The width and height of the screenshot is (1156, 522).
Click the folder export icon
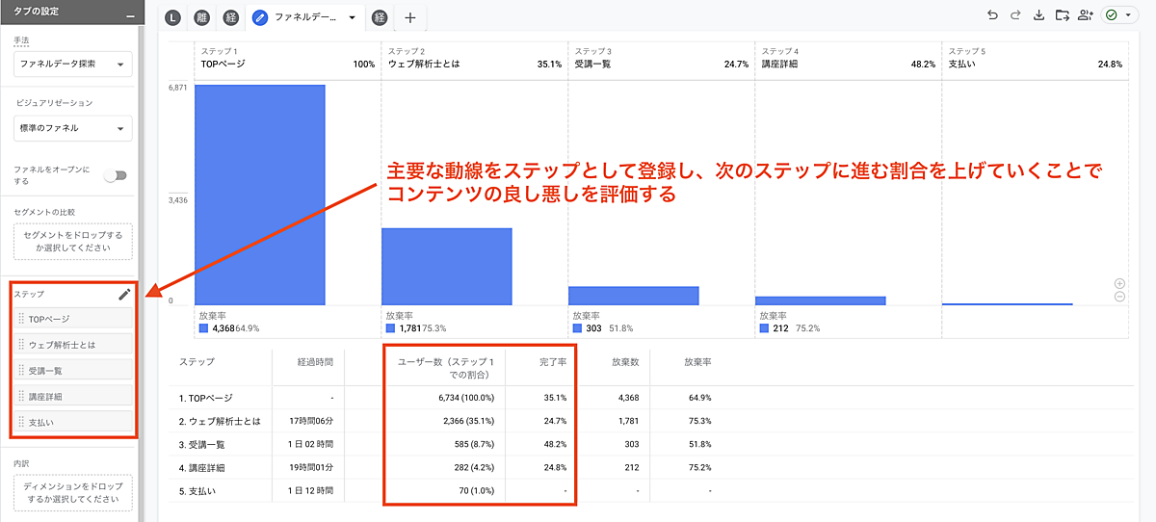(1063, 15)
